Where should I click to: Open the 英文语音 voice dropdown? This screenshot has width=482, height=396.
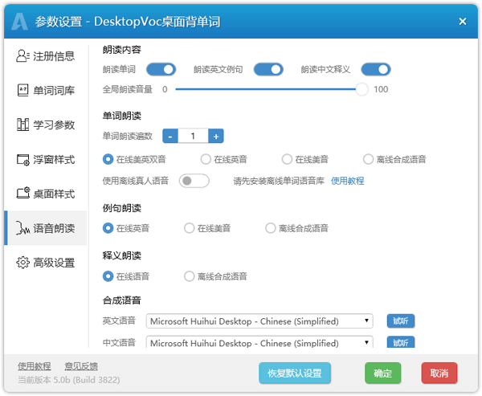[x=259, y=321]
